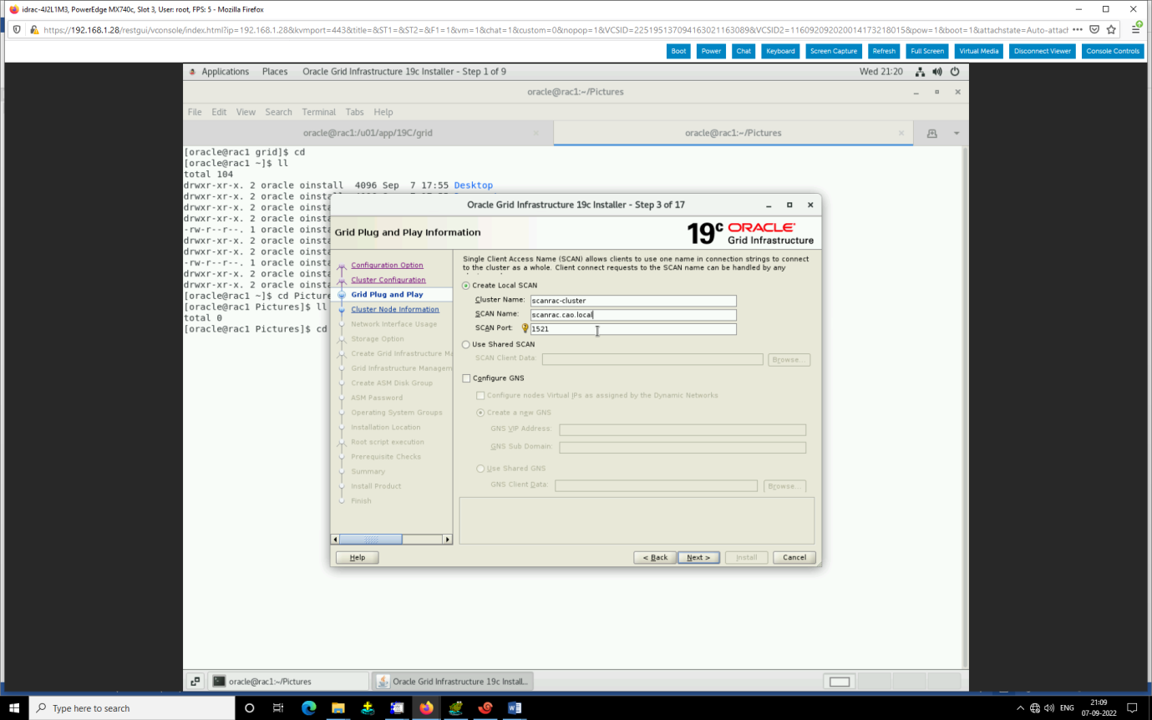The width and height of the screenshot is (1152, 720).
Task: Open Console Controls
Action: [x=1113, y=51]
